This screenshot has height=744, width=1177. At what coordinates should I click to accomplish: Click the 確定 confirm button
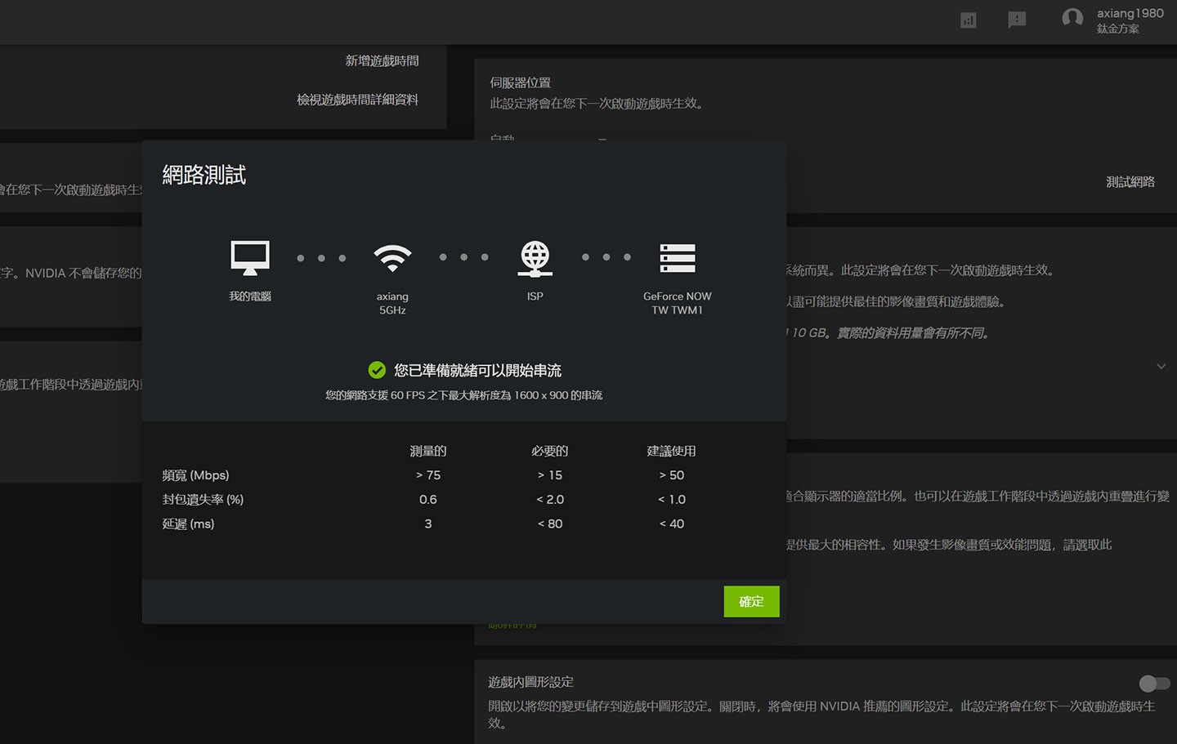tap(751, 601)
